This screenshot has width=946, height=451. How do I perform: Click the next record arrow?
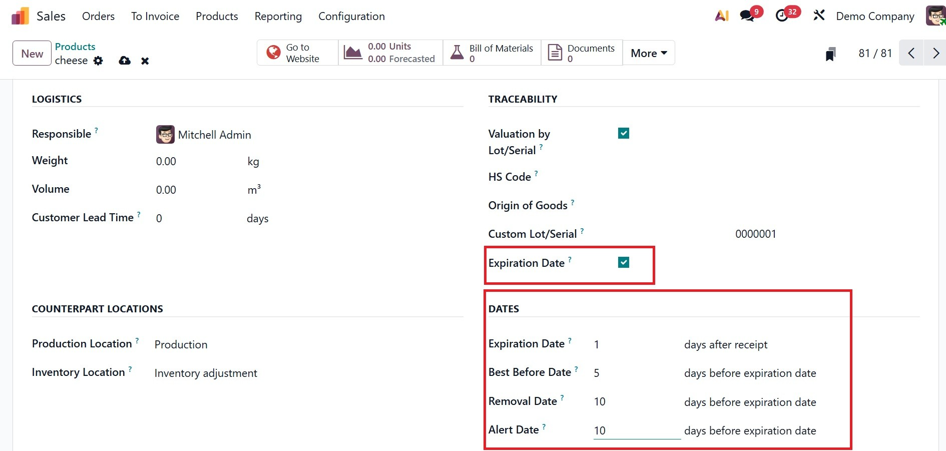[935, 53]
